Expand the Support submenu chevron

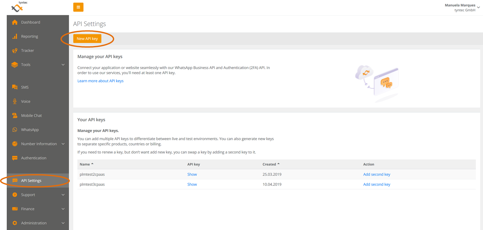[x=63, y=195]
